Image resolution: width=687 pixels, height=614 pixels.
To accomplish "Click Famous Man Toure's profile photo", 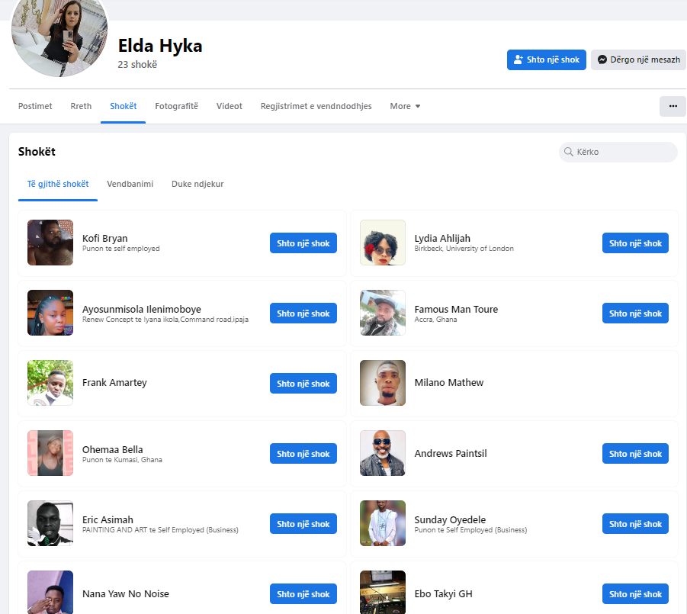I will (x=383, y=313).
